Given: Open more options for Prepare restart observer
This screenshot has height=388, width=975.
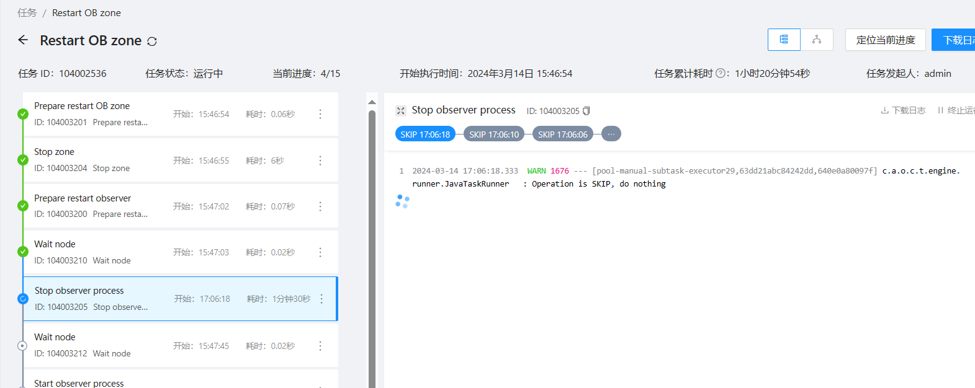Looking at the screenshot, I should (320, 206).
